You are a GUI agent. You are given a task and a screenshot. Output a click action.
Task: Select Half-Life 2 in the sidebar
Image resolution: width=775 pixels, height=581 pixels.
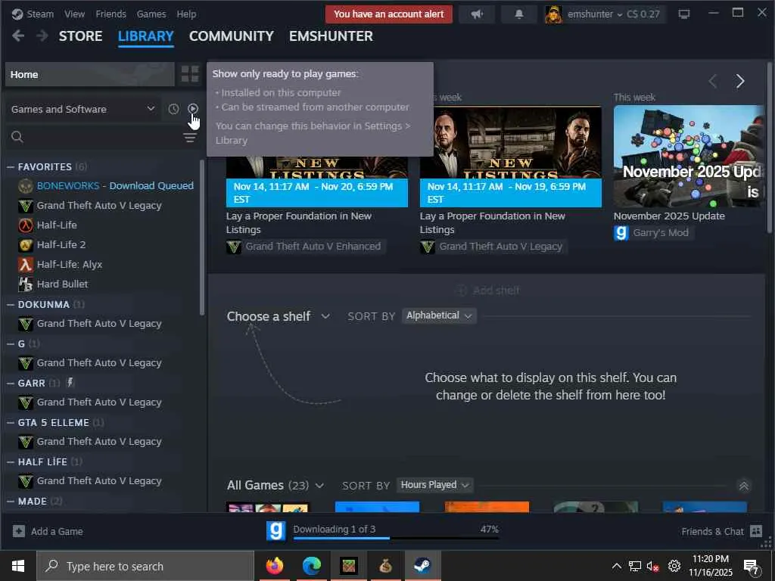click(61, 245)
